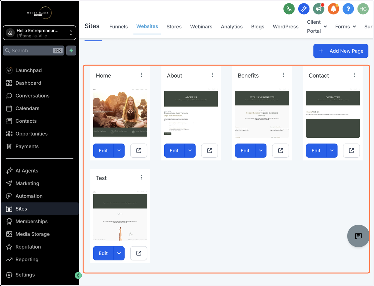Expand Edit dropdown arrow on Contact card
Screen dimensions: 374x286
click(332, 150)
